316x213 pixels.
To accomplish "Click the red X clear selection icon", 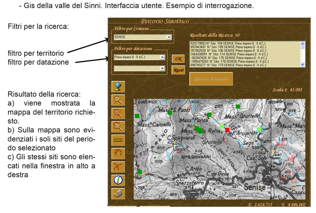I will click(x=118, y=167).
